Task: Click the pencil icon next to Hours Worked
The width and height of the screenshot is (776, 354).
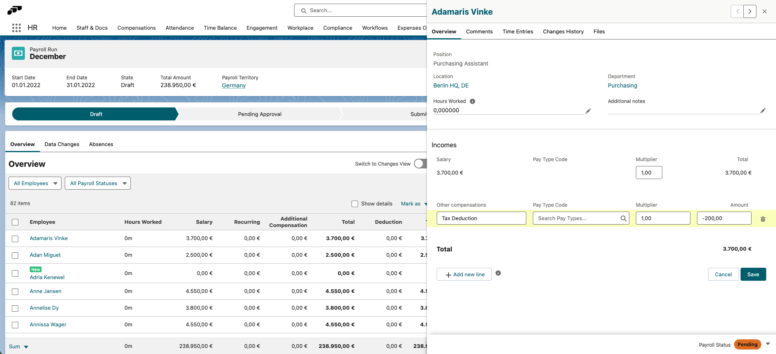Action: pos(588,111)
